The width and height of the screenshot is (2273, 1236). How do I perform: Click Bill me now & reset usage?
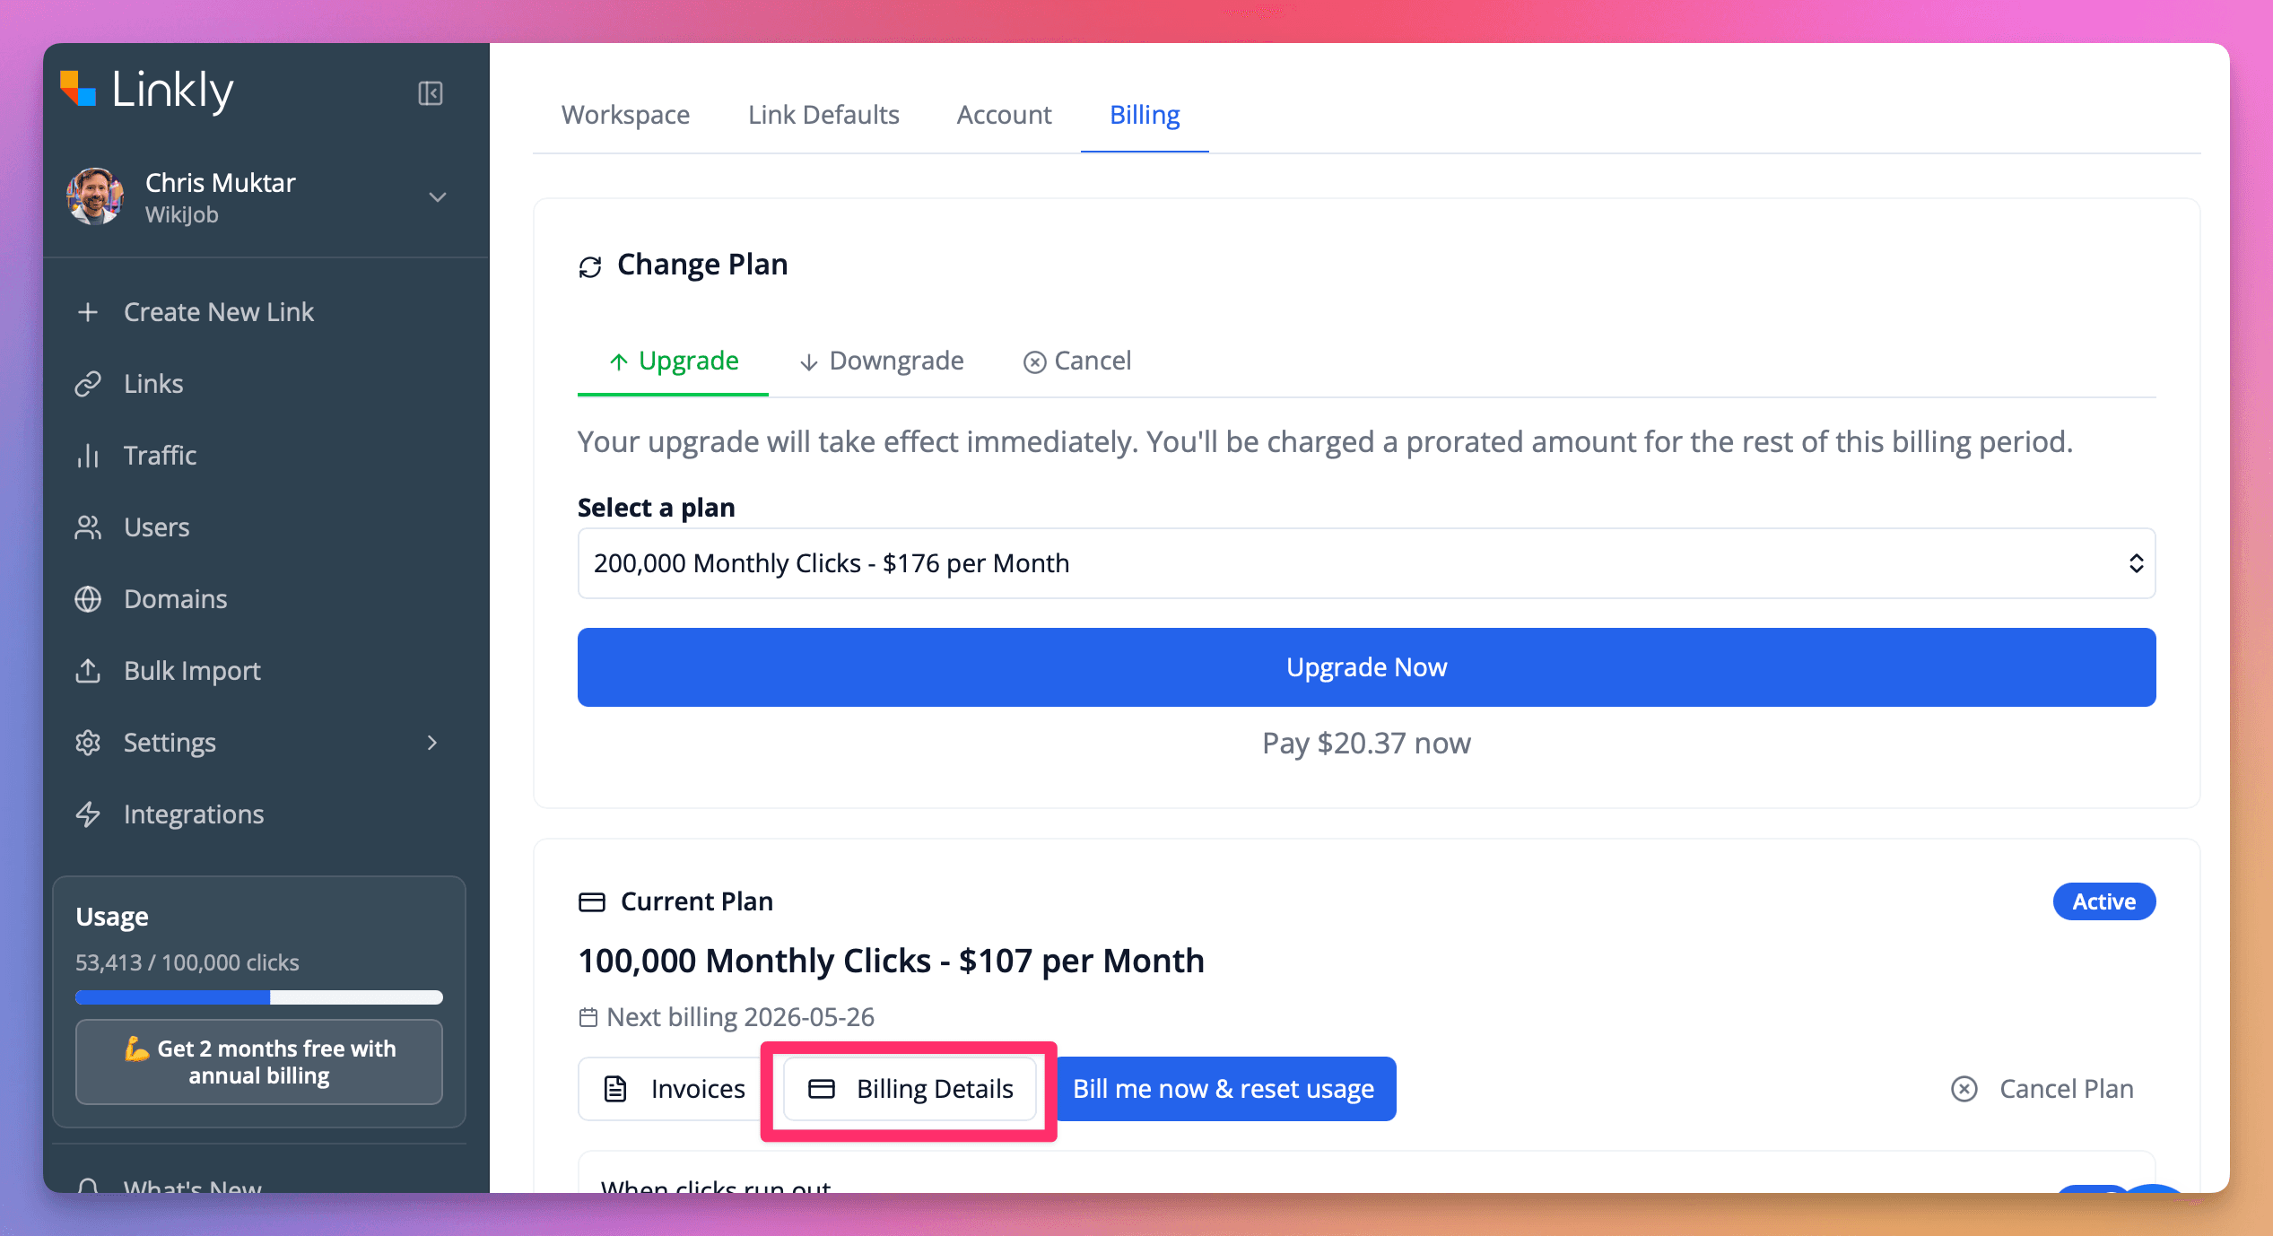coord(1224,1089)
